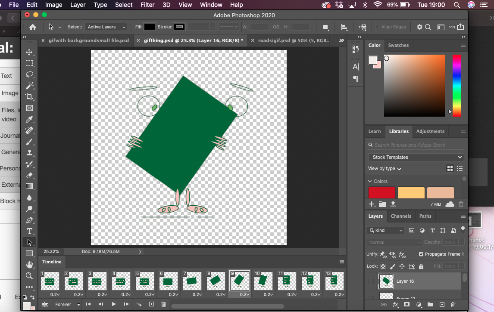This screenshot has height=312, width=494.
Task: Open the Stock Templates library dropdown
Action: coord(416,157)
